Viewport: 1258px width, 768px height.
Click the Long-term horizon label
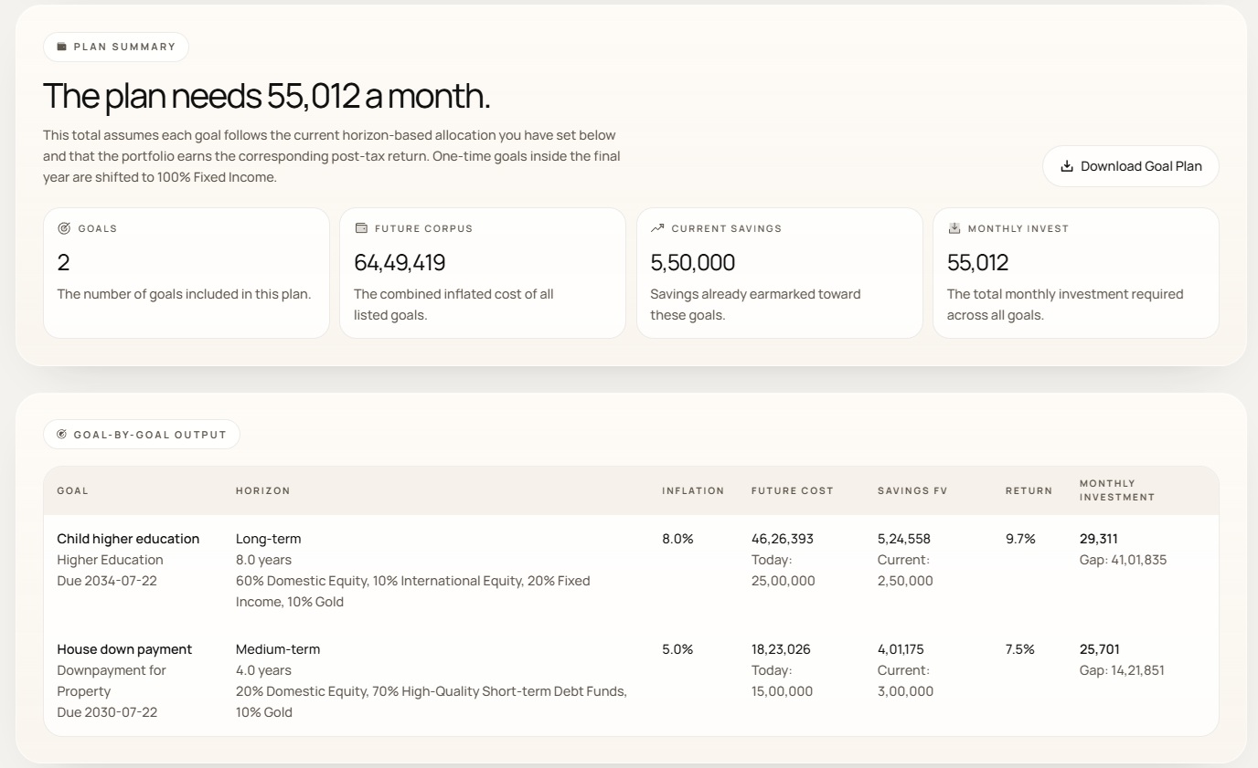269,539
